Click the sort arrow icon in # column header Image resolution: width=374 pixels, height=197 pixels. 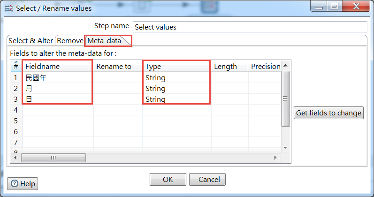[x=16, y=63]
